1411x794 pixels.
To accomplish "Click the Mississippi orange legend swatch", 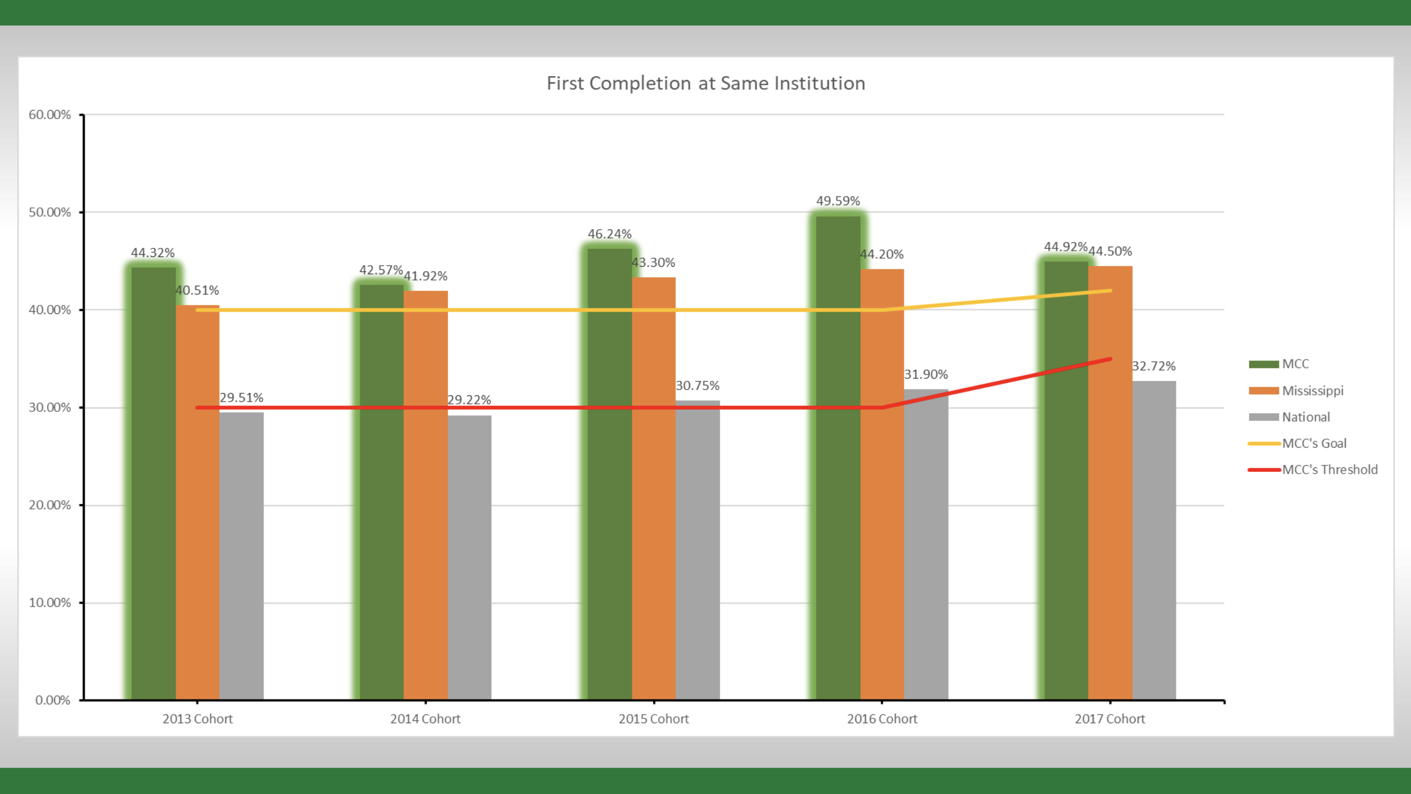I will 1263,391.
